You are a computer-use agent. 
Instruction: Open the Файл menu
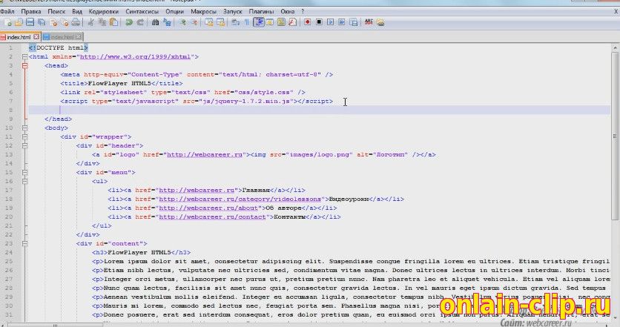7,11
